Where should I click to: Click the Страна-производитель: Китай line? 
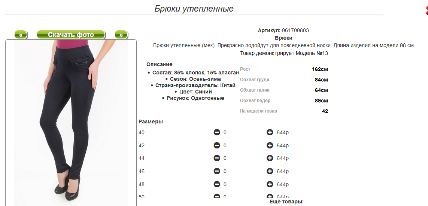pyautogui.click(x=195, y=85)
